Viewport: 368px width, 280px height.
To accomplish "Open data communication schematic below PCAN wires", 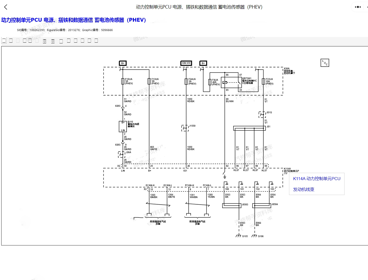I will (197, 222).
